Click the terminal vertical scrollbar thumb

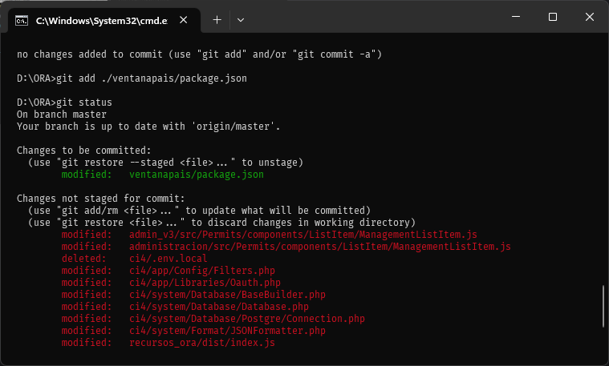tap(603, 306)
